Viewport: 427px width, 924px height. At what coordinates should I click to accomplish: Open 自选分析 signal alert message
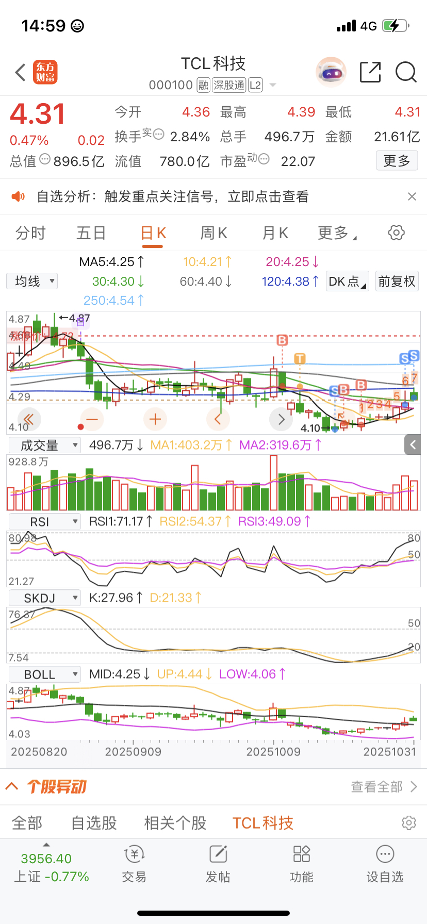pyautogui.click(x=173, y=196)
